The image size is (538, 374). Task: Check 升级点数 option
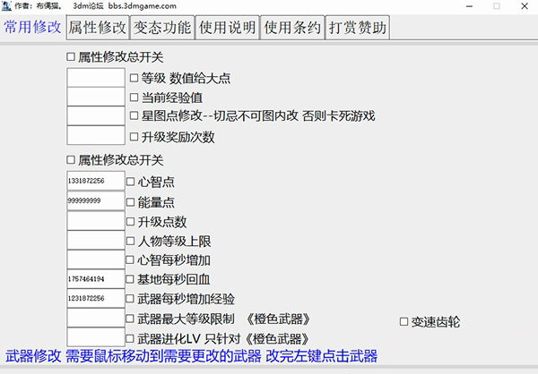[x=130, y=222]
